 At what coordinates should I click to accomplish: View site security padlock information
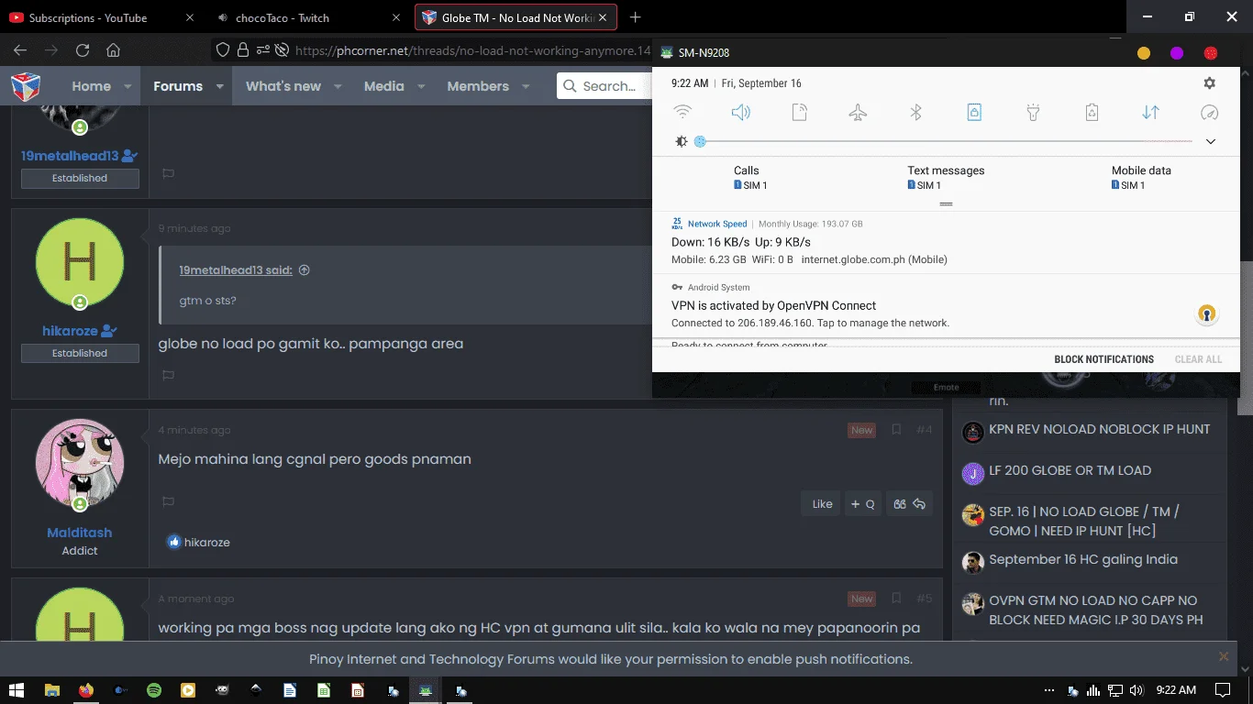[x=242, y=50]
